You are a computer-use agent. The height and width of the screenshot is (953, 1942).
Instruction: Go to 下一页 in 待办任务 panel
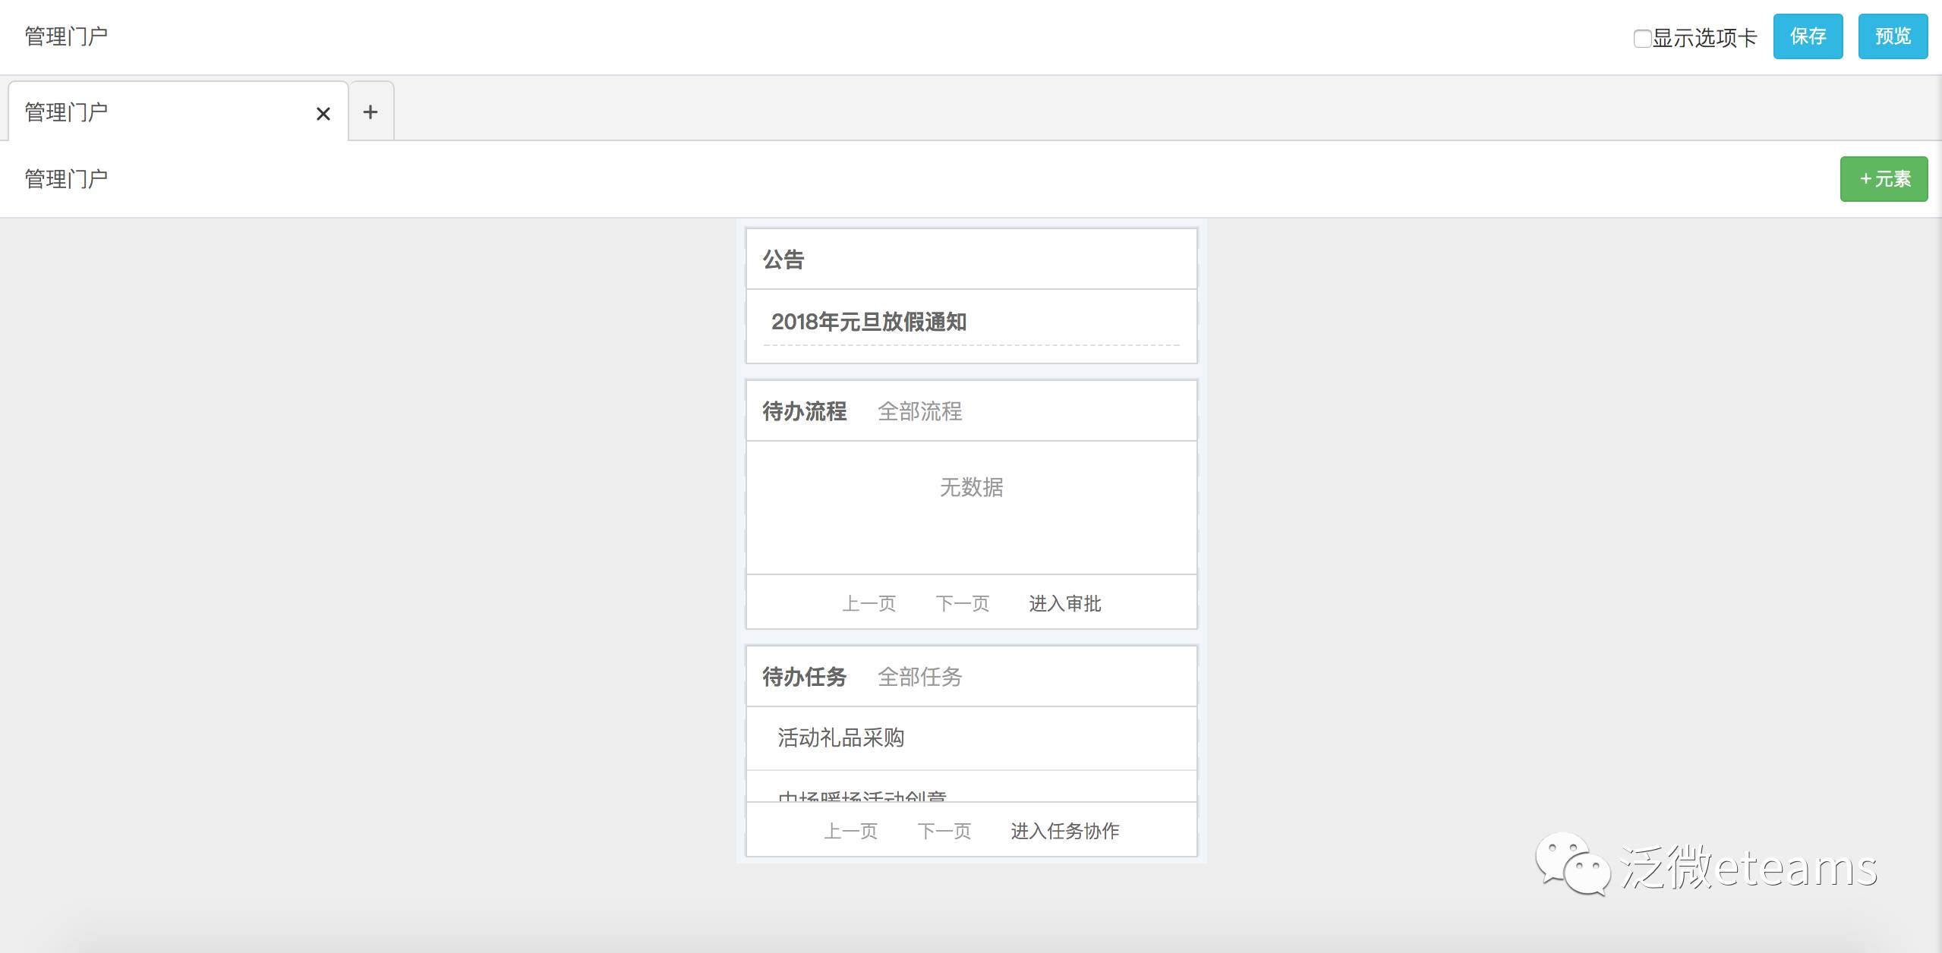pos(944,831)
